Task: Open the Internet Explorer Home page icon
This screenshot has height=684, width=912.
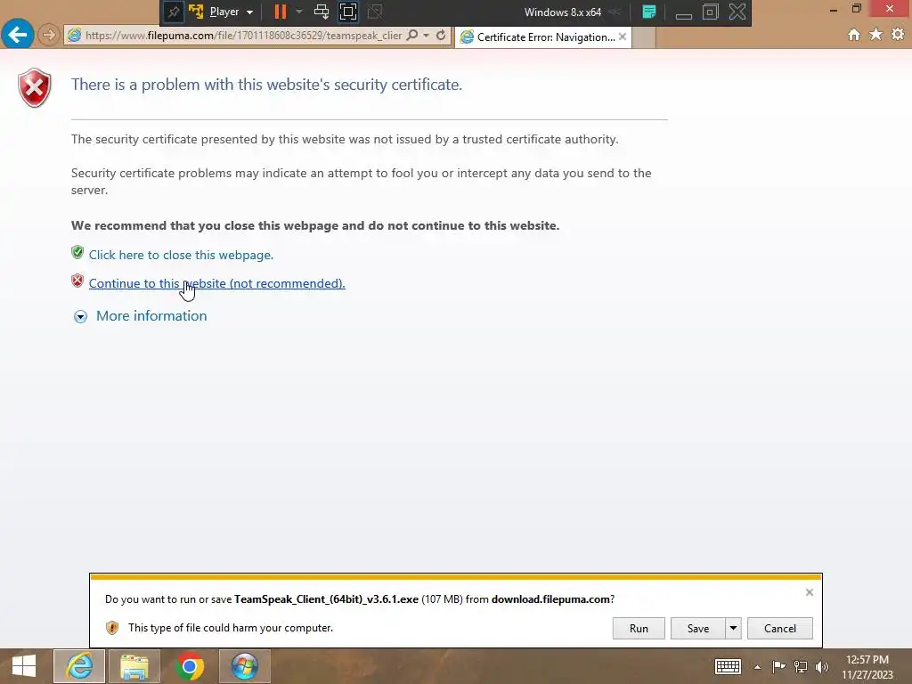Action: pyautogui.click(x=854, y=35)
